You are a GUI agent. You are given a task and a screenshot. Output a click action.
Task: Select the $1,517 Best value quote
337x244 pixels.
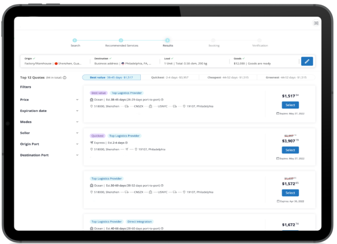coord(290,105)
